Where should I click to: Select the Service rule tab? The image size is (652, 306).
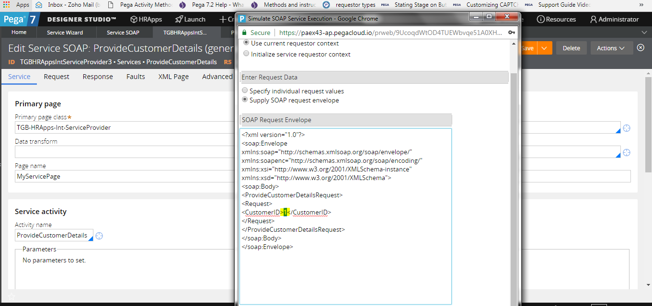pyautogui.click(x=19, y=77)
